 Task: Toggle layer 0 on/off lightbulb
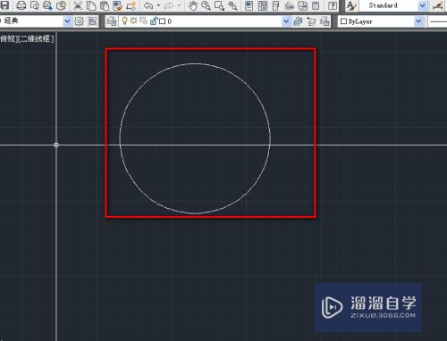pos(125,21)
